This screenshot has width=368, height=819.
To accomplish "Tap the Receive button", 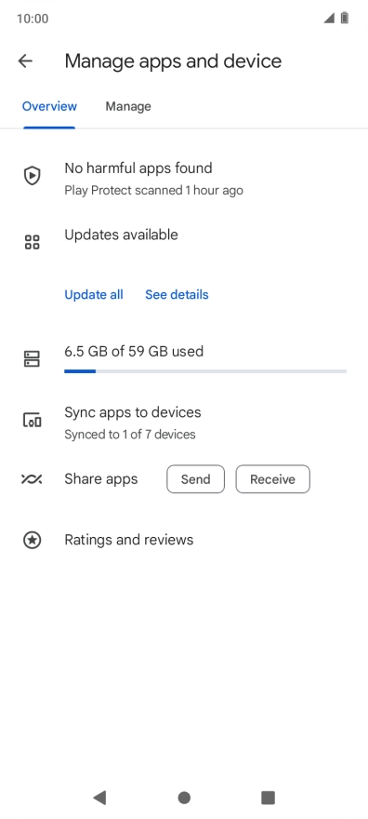I will (x=272, y=479).
